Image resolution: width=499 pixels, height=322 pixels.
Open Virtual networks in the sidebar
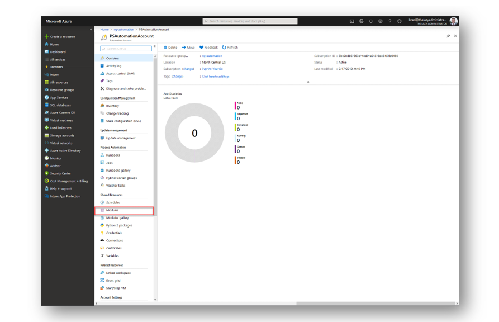pos(59,143)
